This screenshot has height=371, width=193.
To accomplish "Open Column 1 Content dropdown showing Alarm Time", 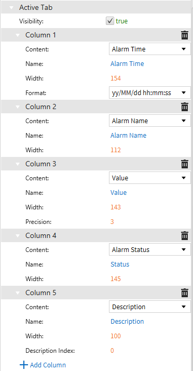I will [150, 49].
